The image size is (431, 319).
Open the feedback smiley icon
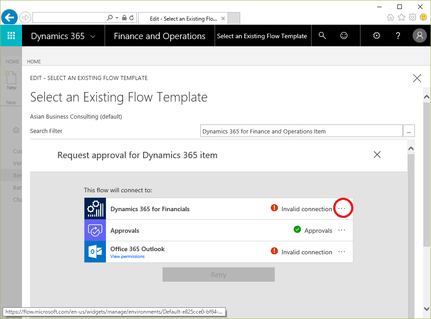click(344, 36)
